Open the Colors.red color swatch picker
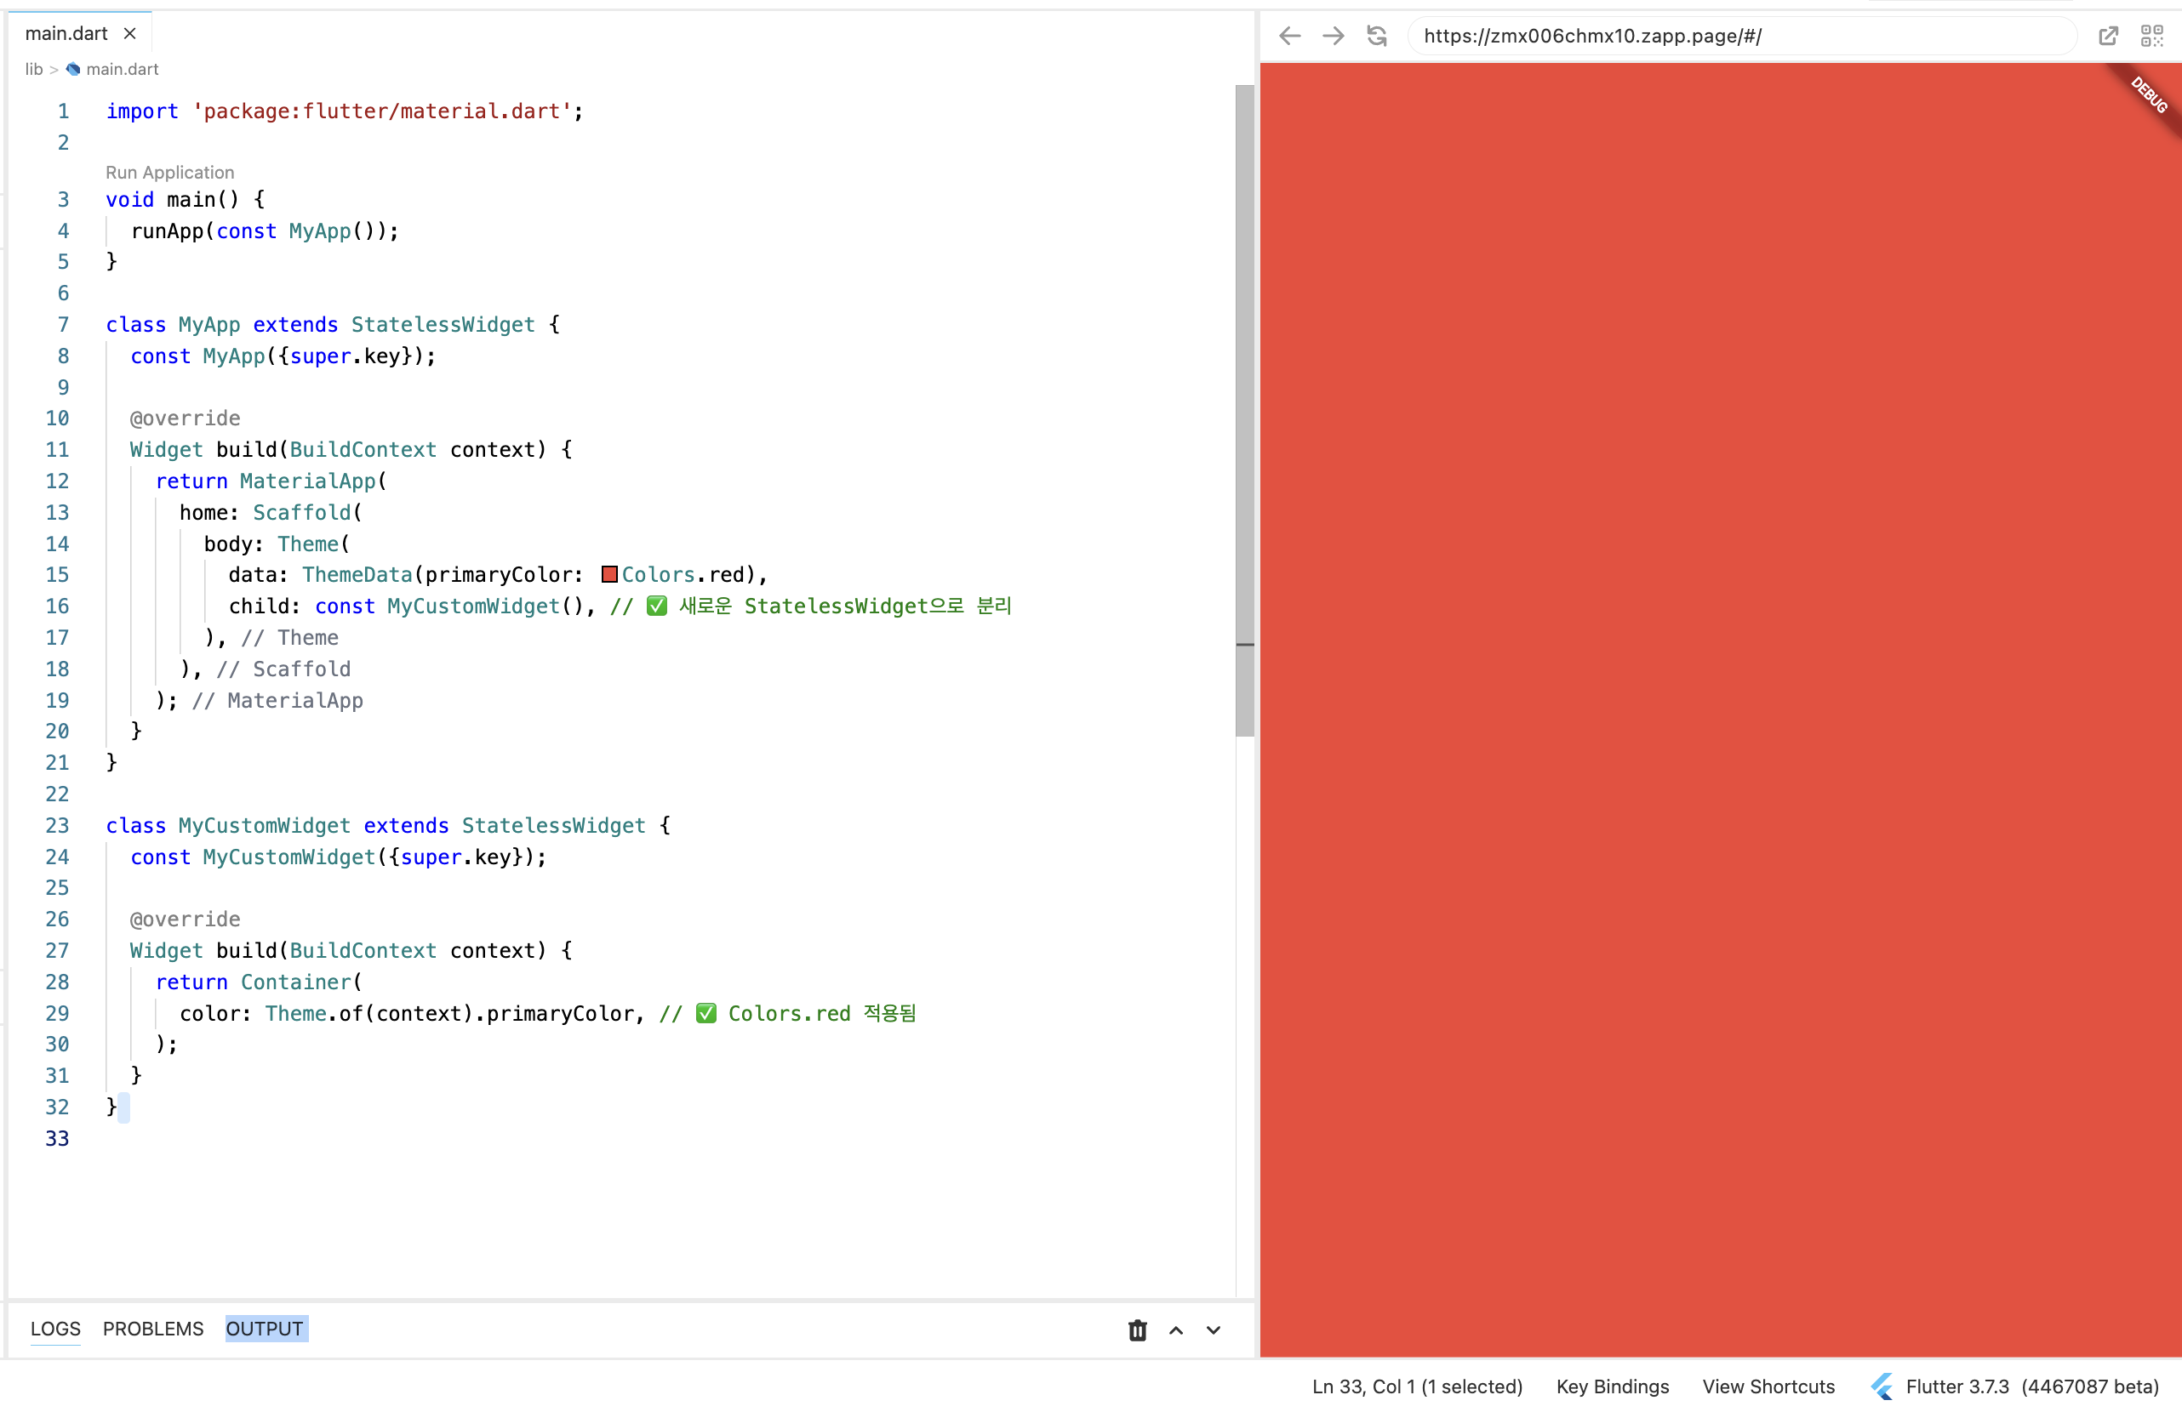This screenshot has height=1412, width=2182. (x=609, y=574)
